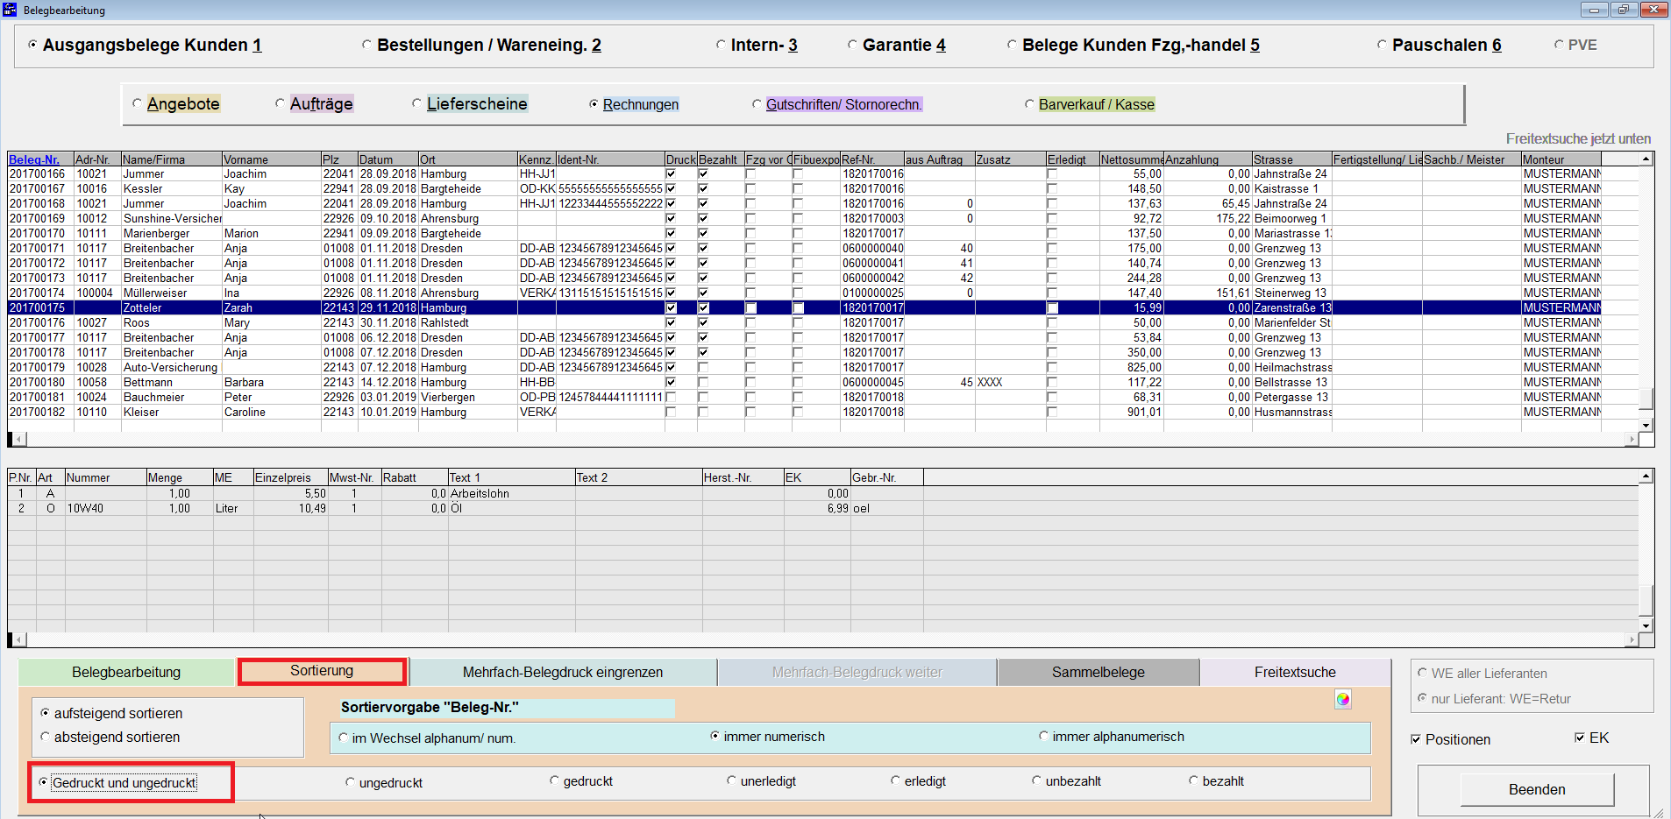Screen dimensions: 1671x819
Task: Click the Datum column header
Action: [388, 159]
